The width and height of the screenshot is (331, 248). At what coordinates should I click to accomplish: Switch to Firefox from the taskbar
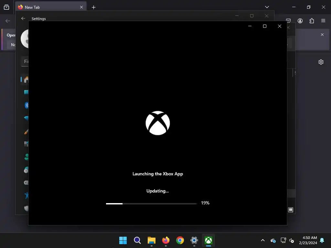coord(166,240)
